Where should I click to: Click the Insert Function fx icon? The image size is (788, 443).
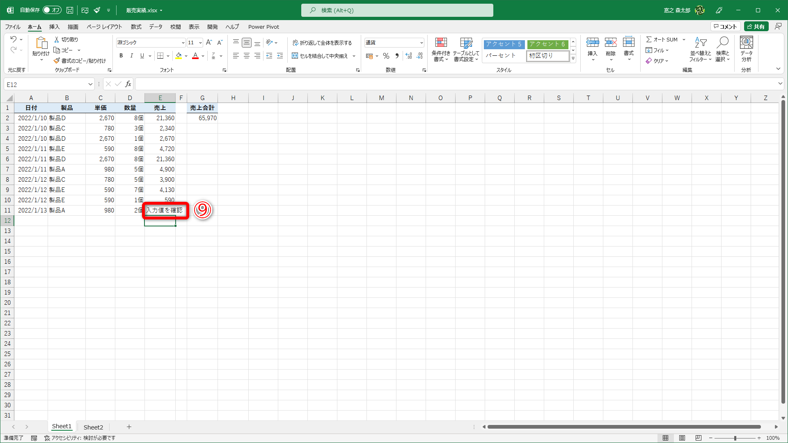[128, 84]
